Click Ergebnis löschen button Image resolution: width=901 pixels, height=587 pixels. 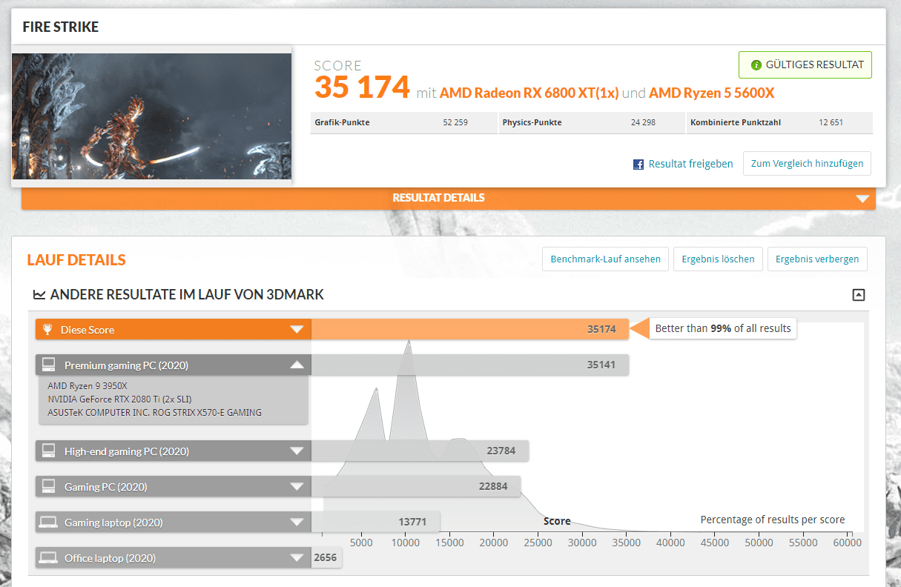click(x=718, y=259)
